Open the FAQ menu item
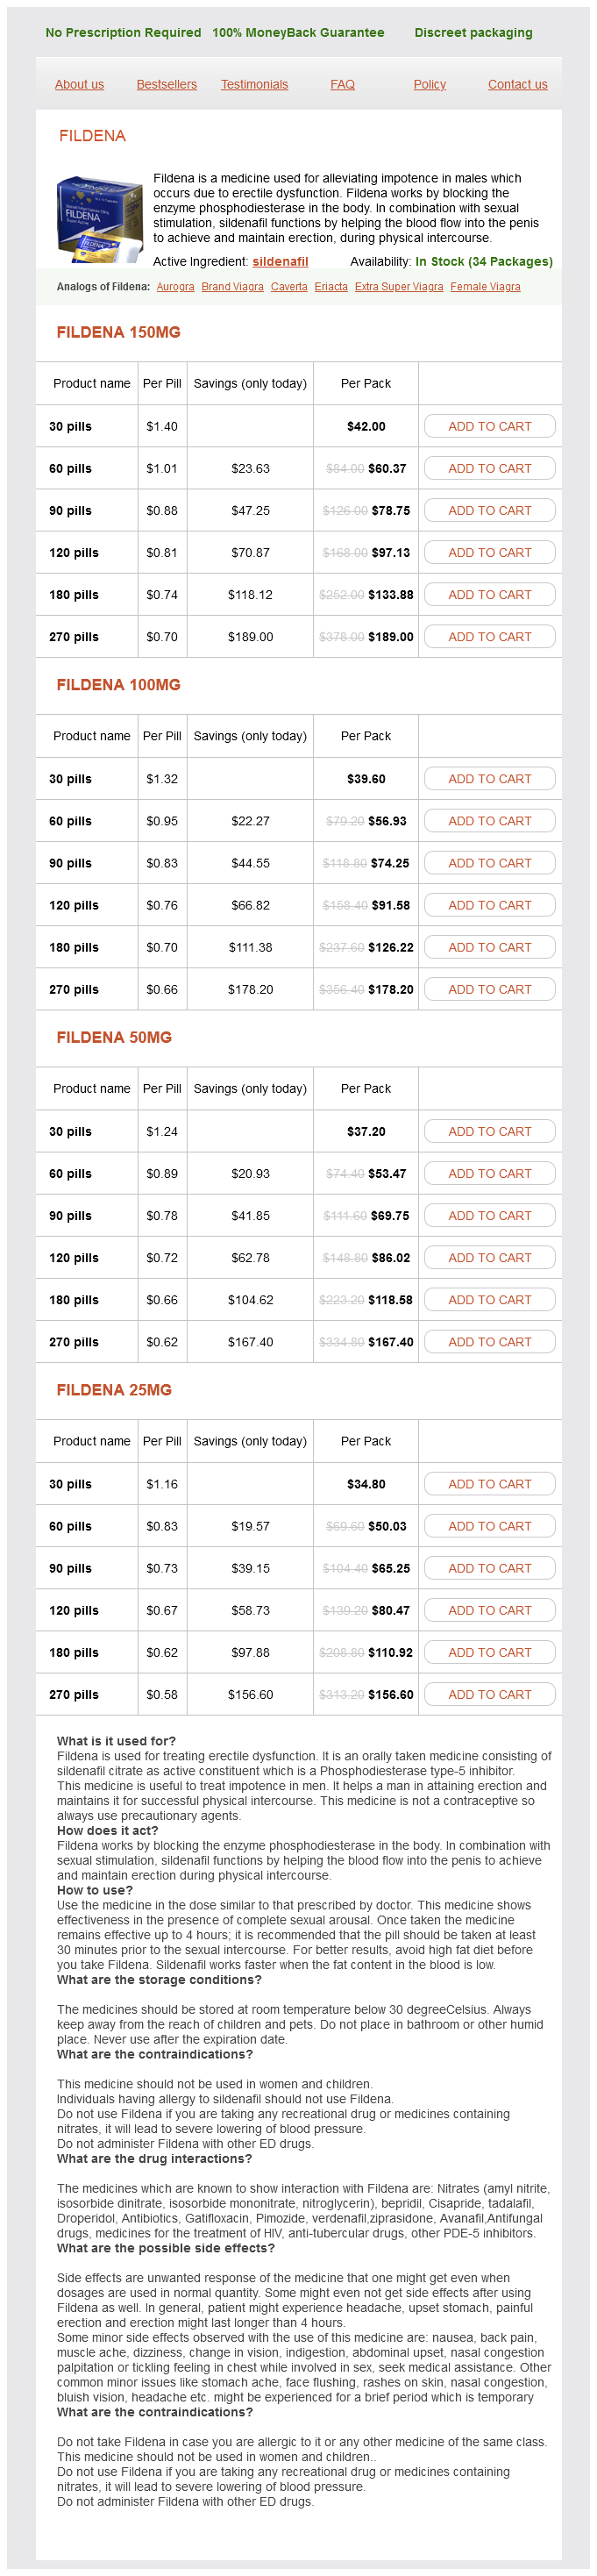Viewport: 597px width, 2576px height. (342, 85)
